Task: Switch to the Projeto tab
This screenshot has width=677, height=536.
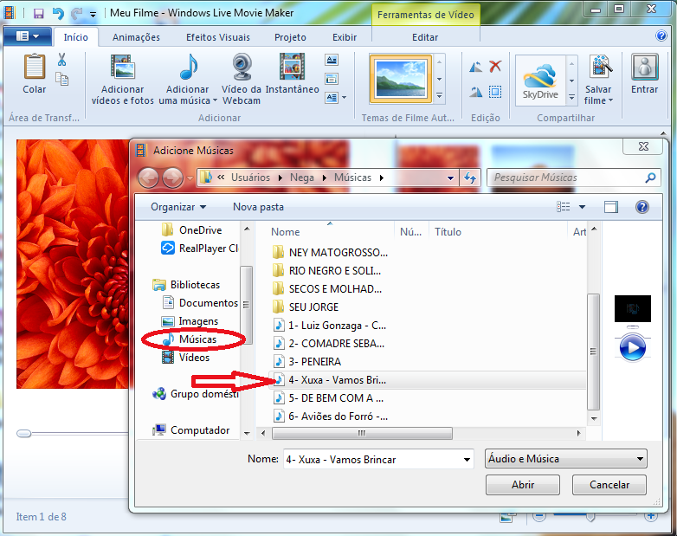Action: click(290, 37)
